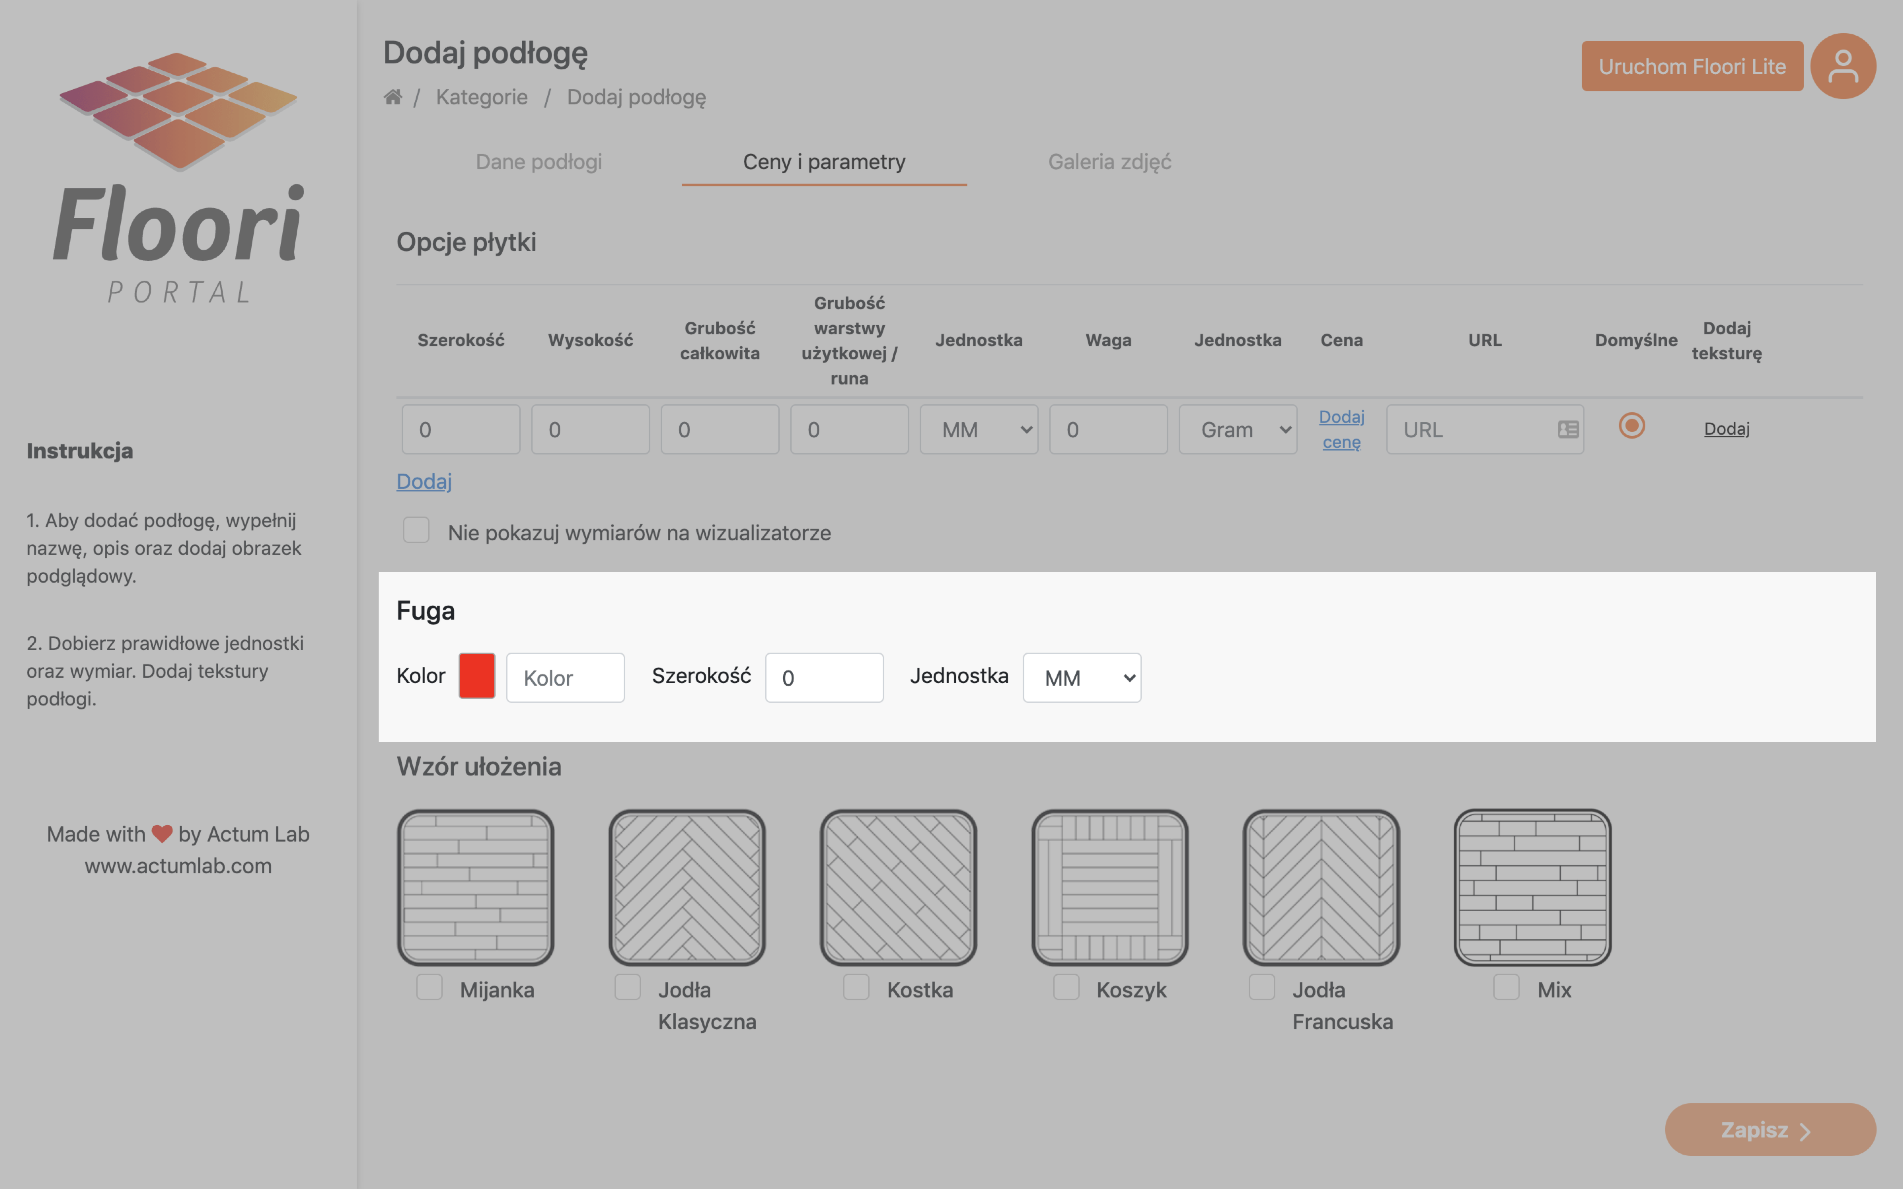Viewport: 1903px width, 1189px height.
Task: Click the Domyślne column header
Action: click(1636, 341)
